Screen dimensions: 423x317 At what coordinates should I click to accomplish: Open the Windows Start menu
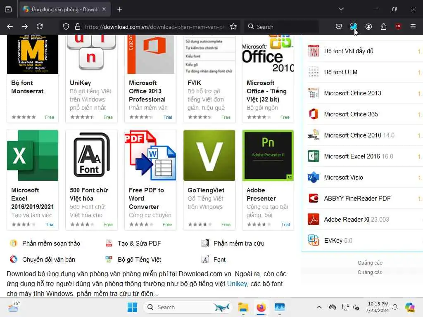tap(132, 307)
